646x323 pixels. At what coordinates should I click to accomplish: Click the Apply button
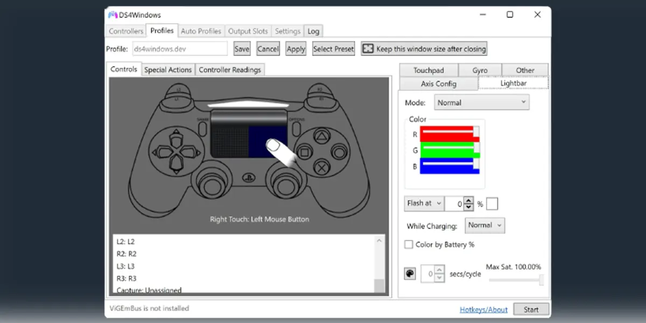[x=296, y=48]
